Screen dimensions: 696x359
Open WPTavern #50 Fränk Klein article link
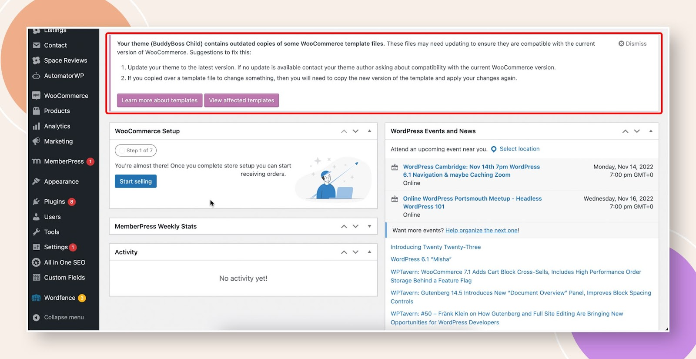[x=507, y=318]
